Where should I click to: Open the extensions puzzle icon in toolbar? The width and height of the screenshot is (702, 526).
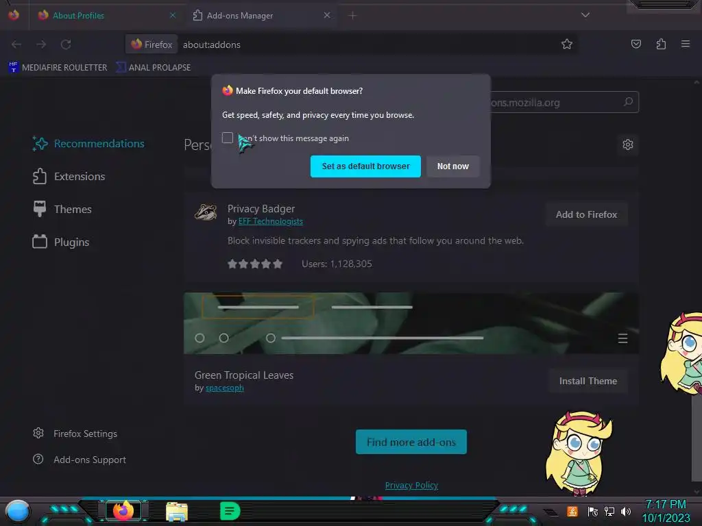[661, 44]
